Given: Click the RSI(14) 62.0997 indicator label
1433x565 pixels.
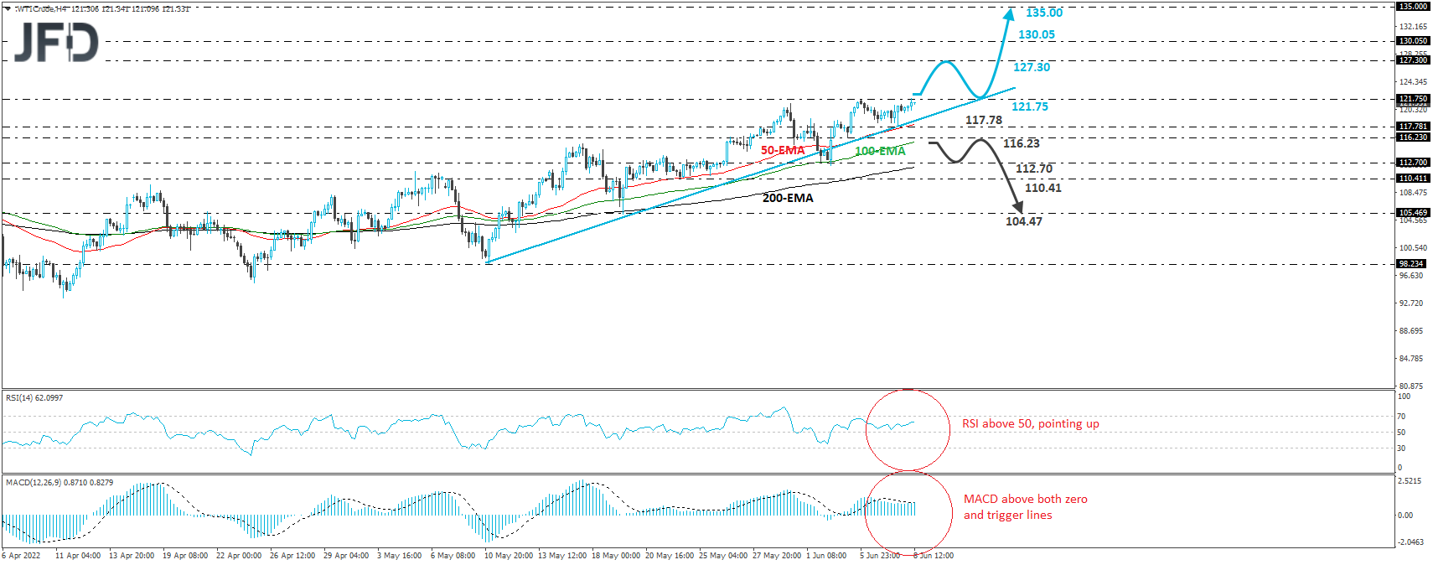Looking at the screenshot, I should click(x=34, y=398).
